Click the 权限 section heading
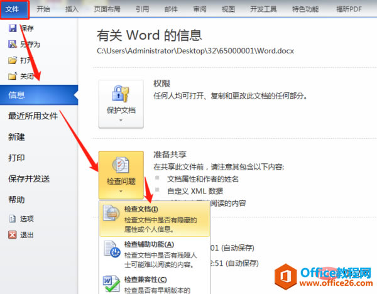Viewport: 377px width, 294px height. tap(162, 84)
